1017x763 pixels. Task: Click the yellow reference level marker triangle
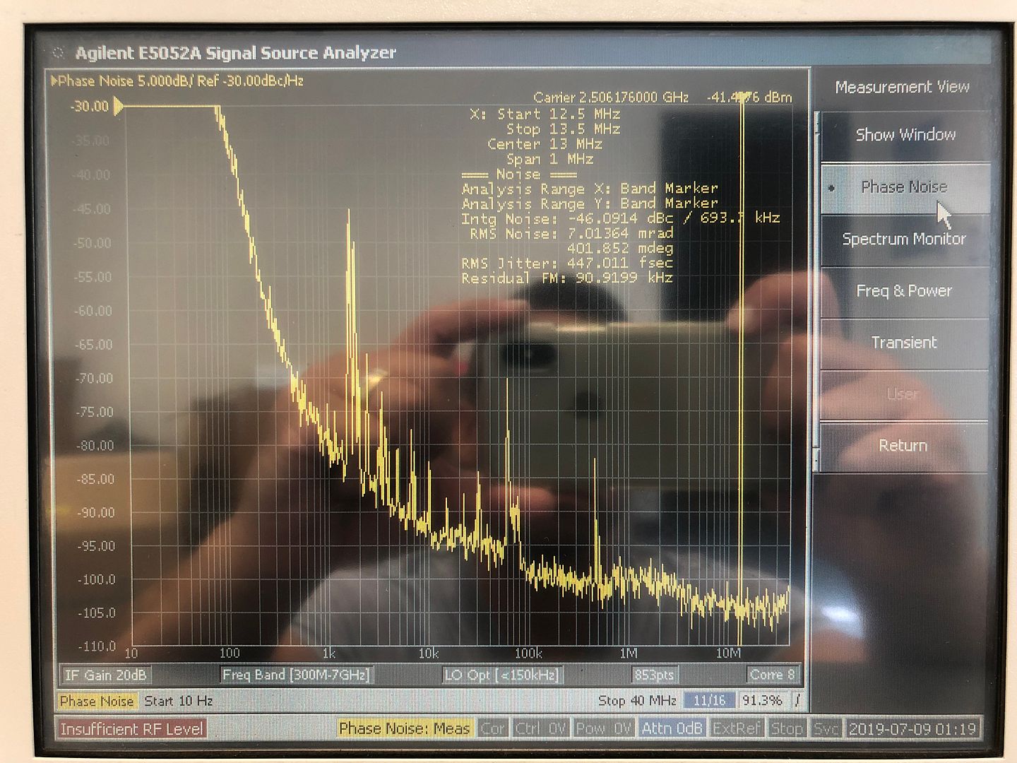[119, 107]
